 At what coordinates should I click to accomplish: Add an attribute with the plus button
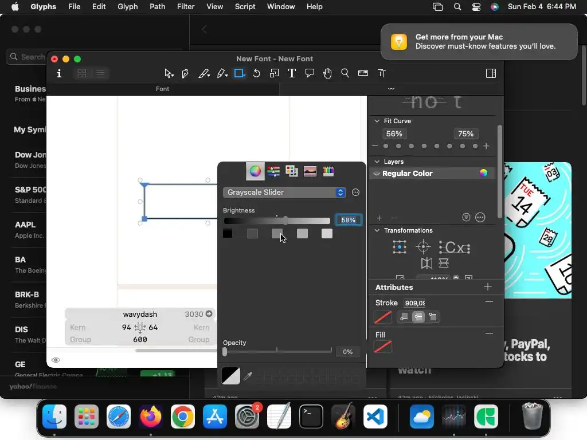click(487, 287)
